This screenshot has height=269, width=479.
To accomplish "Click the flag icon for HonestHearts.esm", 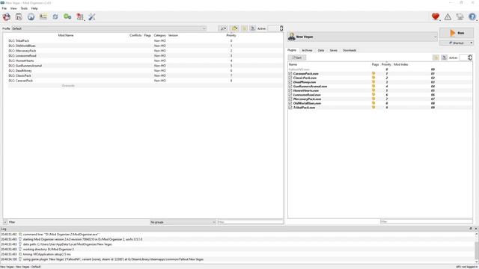I will 373,90.
